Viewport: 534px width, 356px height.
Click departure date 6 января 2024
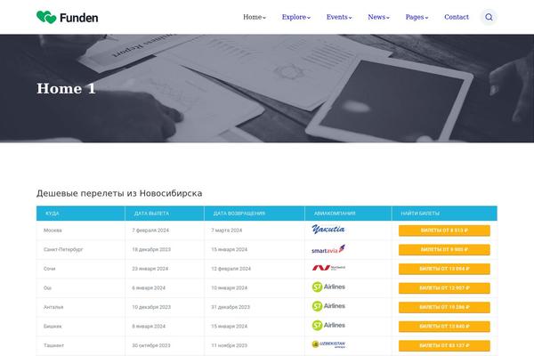point(149,287)
